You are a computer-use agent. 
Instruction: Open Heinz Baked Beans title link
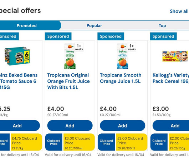click(18, 81)
